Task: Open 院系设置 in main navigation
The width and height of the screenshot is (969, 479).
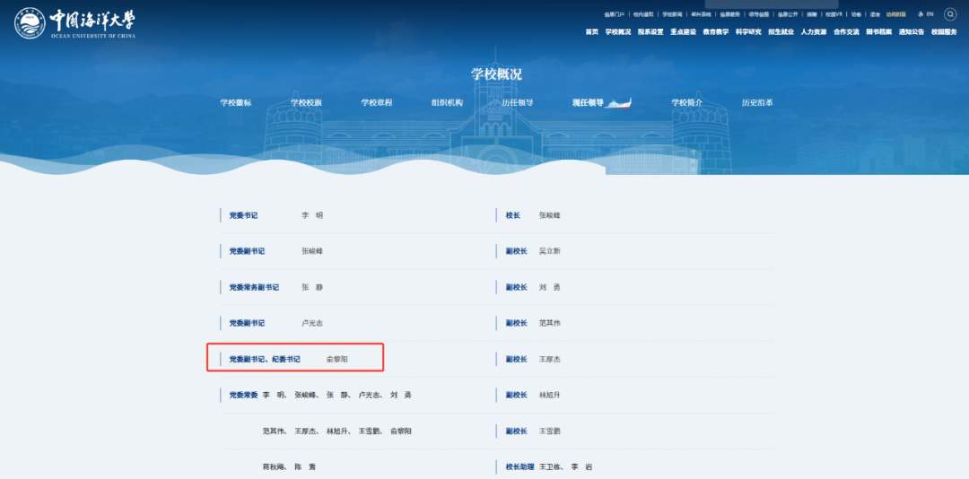Action: pos(650,32)
